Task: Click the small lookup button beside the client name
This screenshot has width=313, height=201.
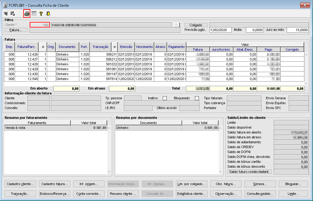Action: 176,25
